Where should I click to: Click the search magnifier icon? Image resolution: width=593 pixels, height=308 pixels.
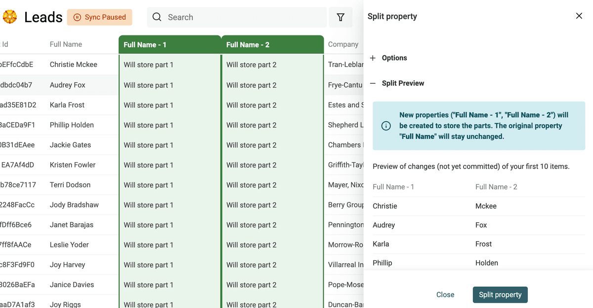(x=157, y=17)
